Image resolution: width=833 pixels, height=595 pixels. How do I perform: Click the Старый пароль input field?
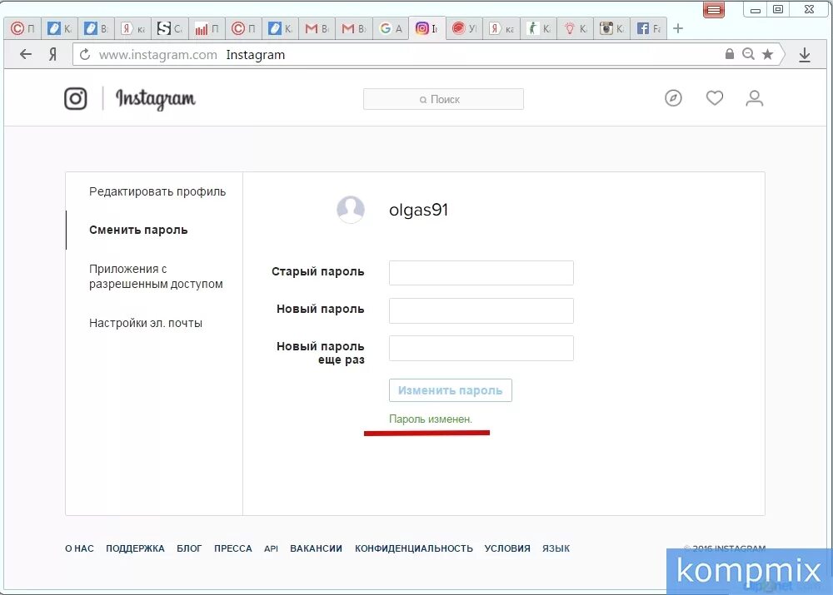(481, 273)
